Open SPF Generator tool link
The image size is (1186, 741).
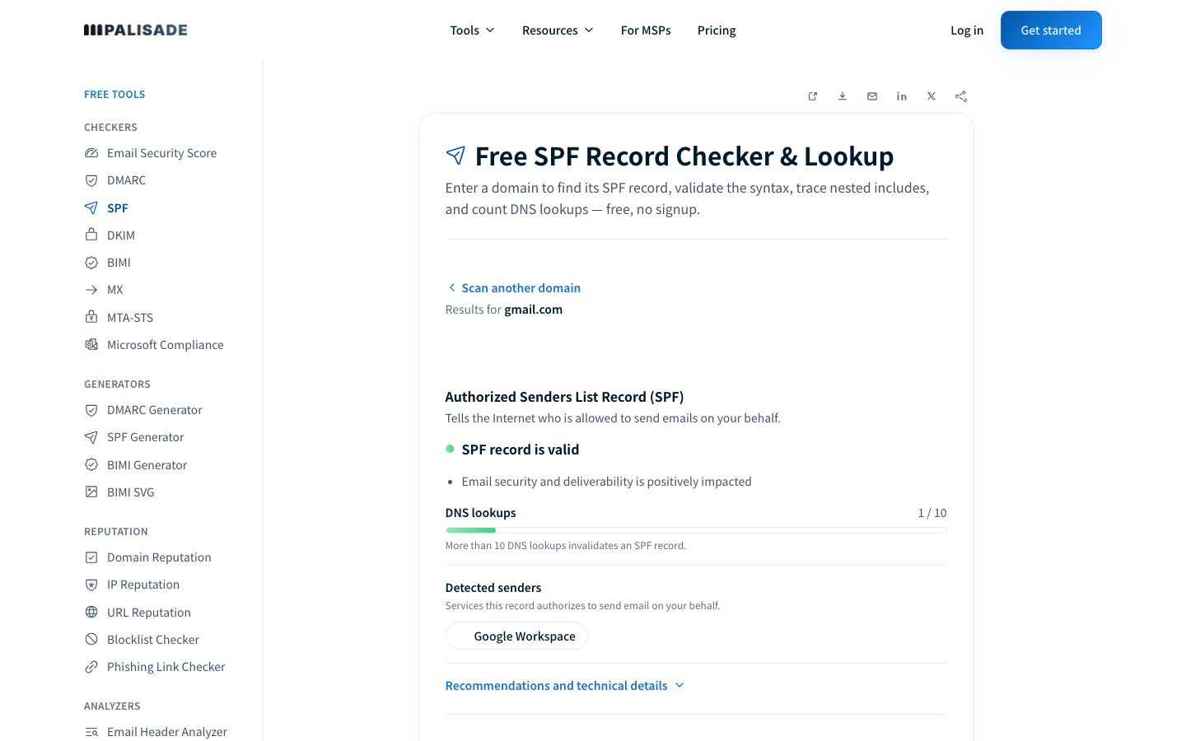146,437
